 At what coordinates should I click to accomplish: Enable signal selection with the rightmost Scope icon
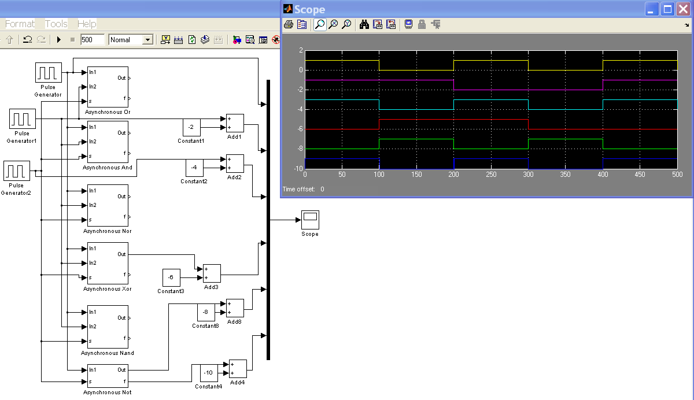tap(437, 24)
